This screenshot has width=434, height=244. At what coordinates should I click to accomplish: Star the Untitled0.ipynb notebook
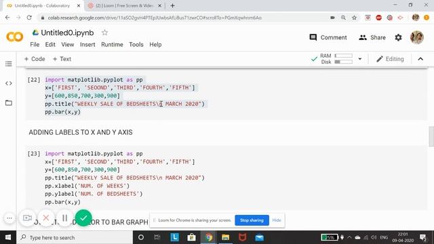pos(104,33)
